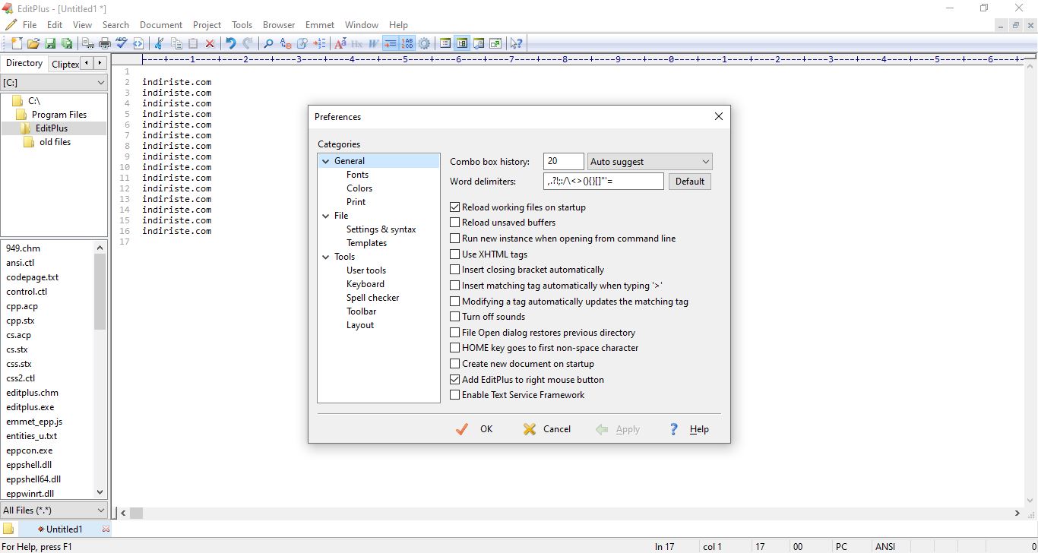This screenshot has height=553, width=1038.
Task: Open the All Files (*.*) filter dropdown
Action: [54, 510]
